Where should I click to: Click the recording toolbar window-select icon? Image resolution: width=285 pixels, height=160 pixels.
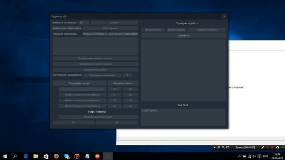[219, 148]
